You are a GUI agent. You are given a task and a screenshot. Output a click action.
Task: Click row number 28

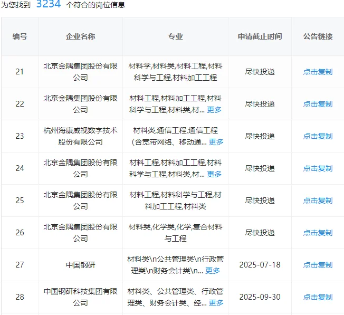point(20,297)
